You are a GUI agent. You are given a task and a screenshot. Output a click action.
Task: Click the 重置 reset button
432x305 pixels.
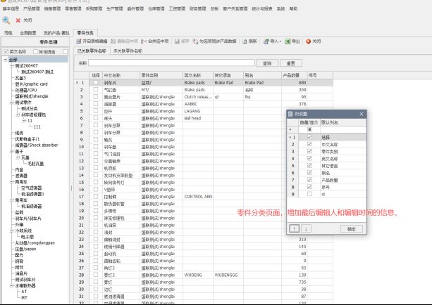point(290,63)
